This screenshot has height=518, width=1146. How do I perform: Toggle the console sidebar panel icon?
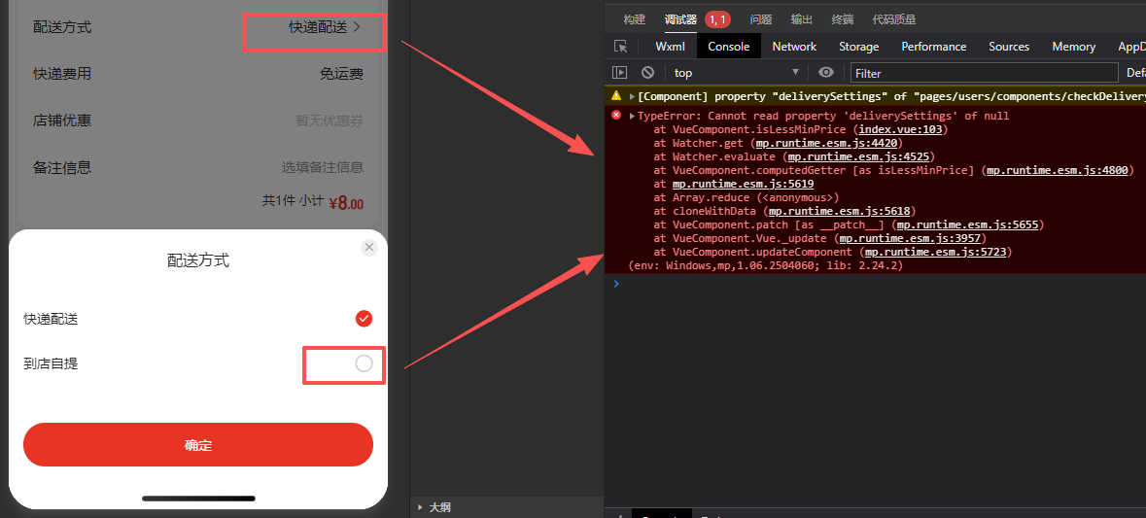[x=619, y=73]
